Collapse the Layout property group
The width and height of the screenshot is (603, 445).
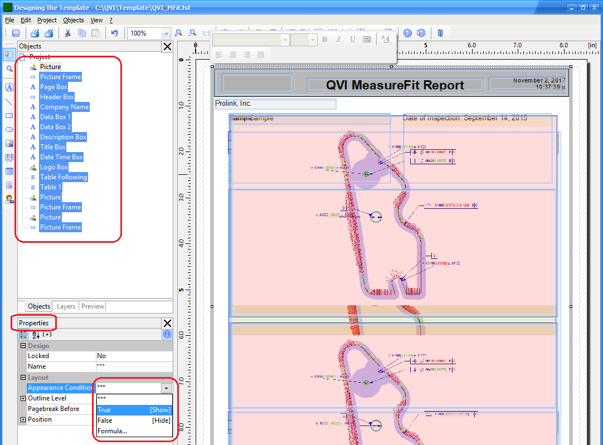pyautogui.click(x=23, y=378)
